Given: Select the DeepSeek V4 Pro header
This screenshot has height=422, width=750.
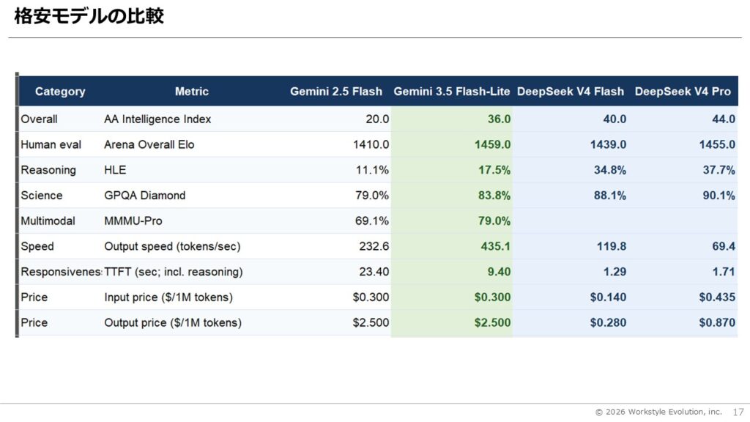Looking at the screenshot, I should pyautogui.click(x=683, y=92).
